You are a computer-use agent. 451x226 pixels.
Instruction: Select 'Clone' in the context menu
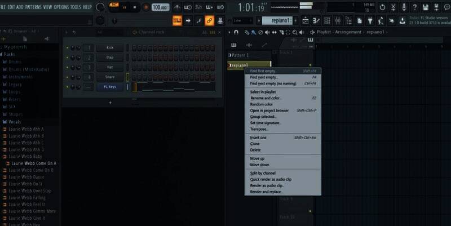[x=255, y=144]
